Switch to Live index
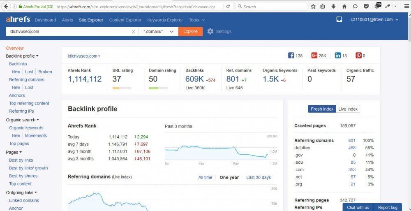Screen dimensions: 411x211 [x=348, y=109]
